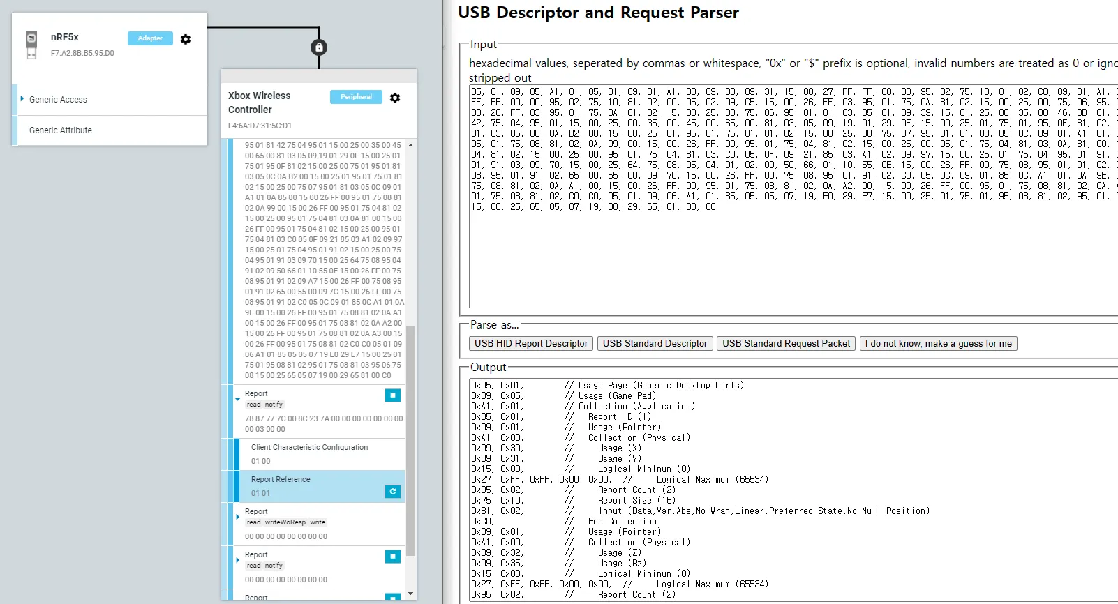Click the Peripheral badge on Xbox controller
The width and height of the screenshot is (1118, 604).
coord(356,97)
